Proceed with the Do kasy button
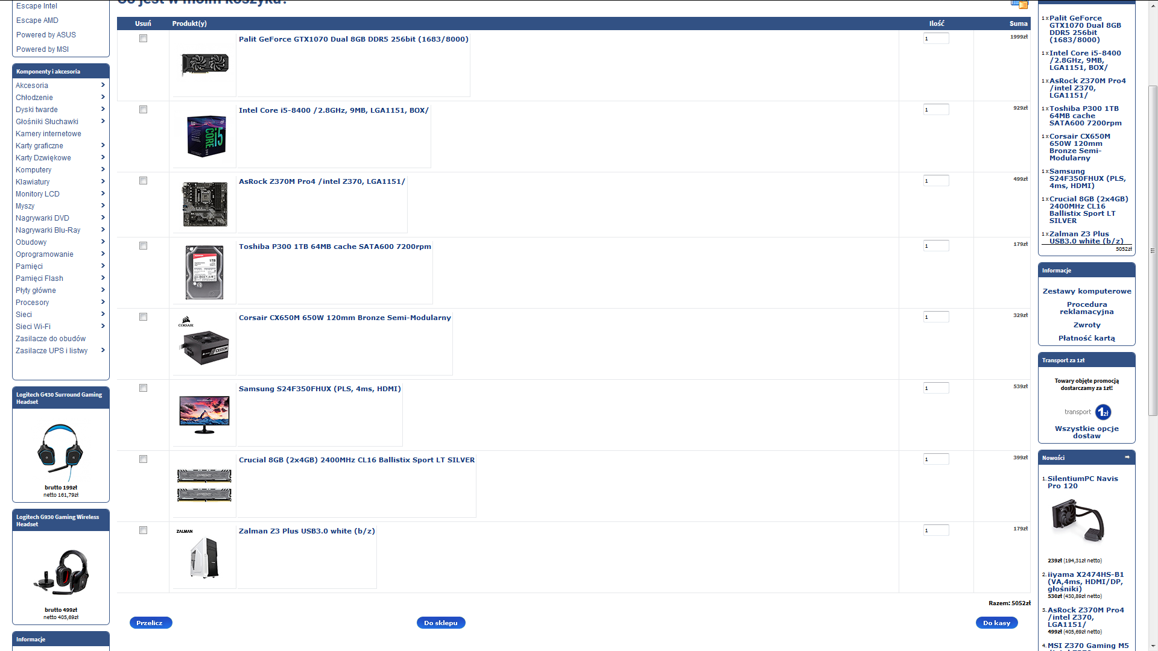The height and width of the screenshot is (651, 1158). tap(997, 623)
